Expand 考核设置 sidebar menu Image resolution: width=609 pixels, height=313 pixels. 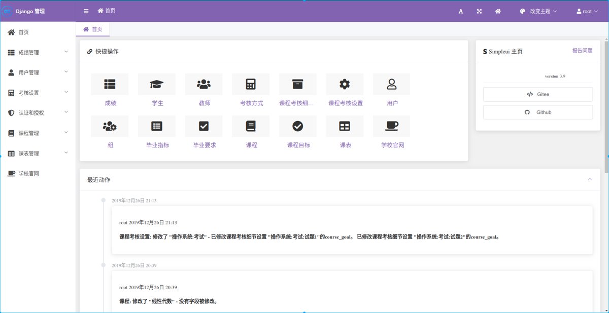pyautogui.click(x=38, y=93)
